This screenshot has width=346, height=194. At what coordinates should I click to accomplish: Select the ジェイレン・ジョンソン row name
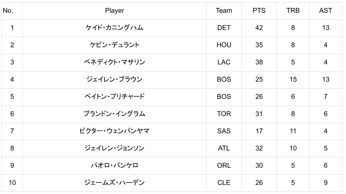(x=114, y=148)
